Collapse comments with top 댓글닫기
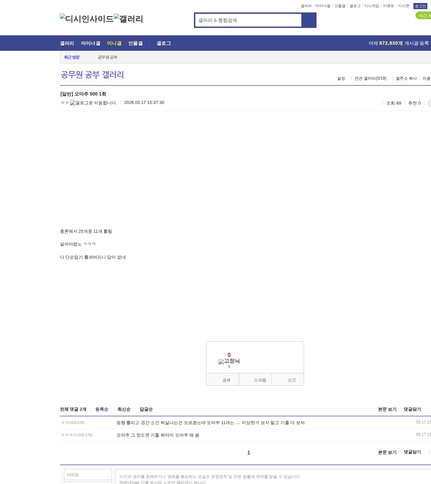Viewport: 431px width, 484px height. coord(412,409)
